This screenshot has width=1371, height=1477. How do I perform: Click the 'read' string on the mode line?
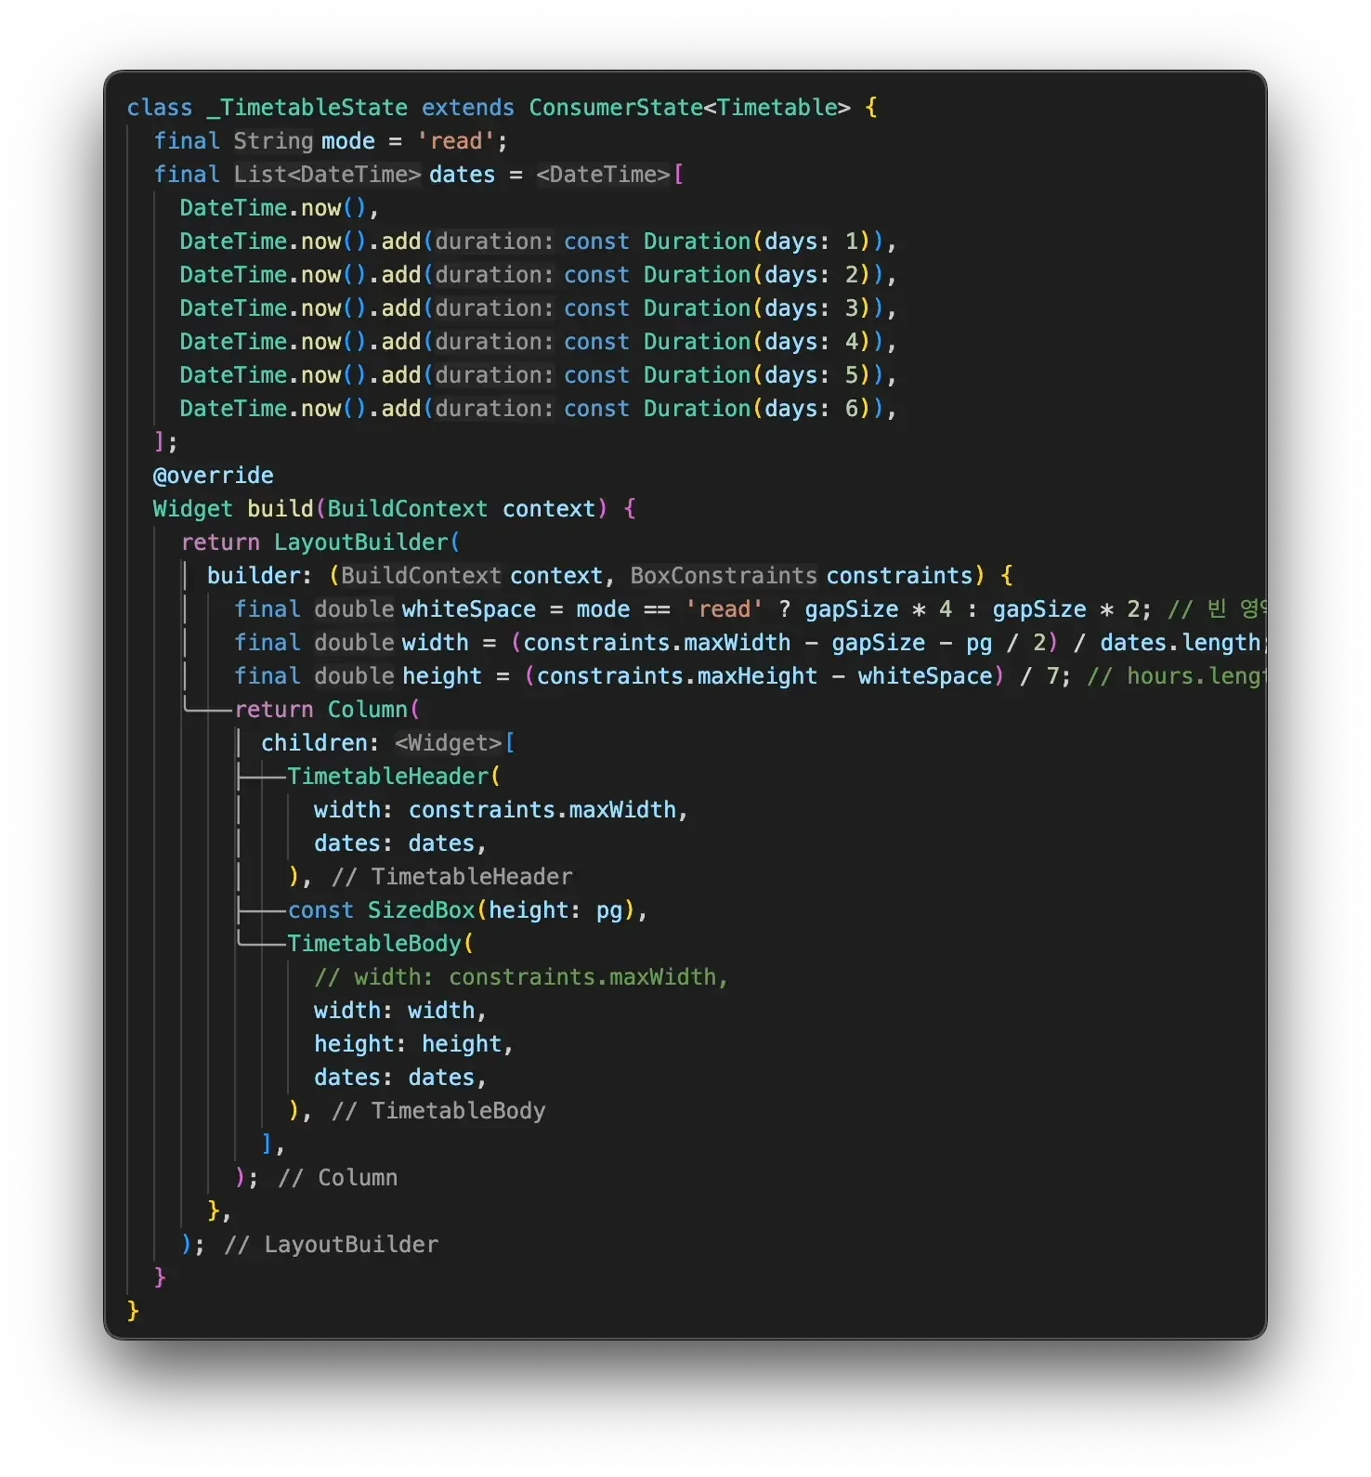pyautogui.click(x=456, y=141)
